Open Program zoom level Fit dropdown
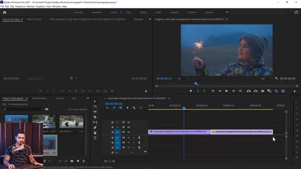The height and width of the screenshot is (169, 301). 183,78
